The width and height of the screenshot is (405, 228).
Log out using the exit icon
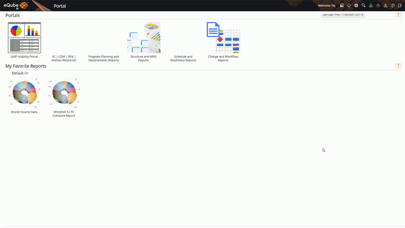point(400,6)
